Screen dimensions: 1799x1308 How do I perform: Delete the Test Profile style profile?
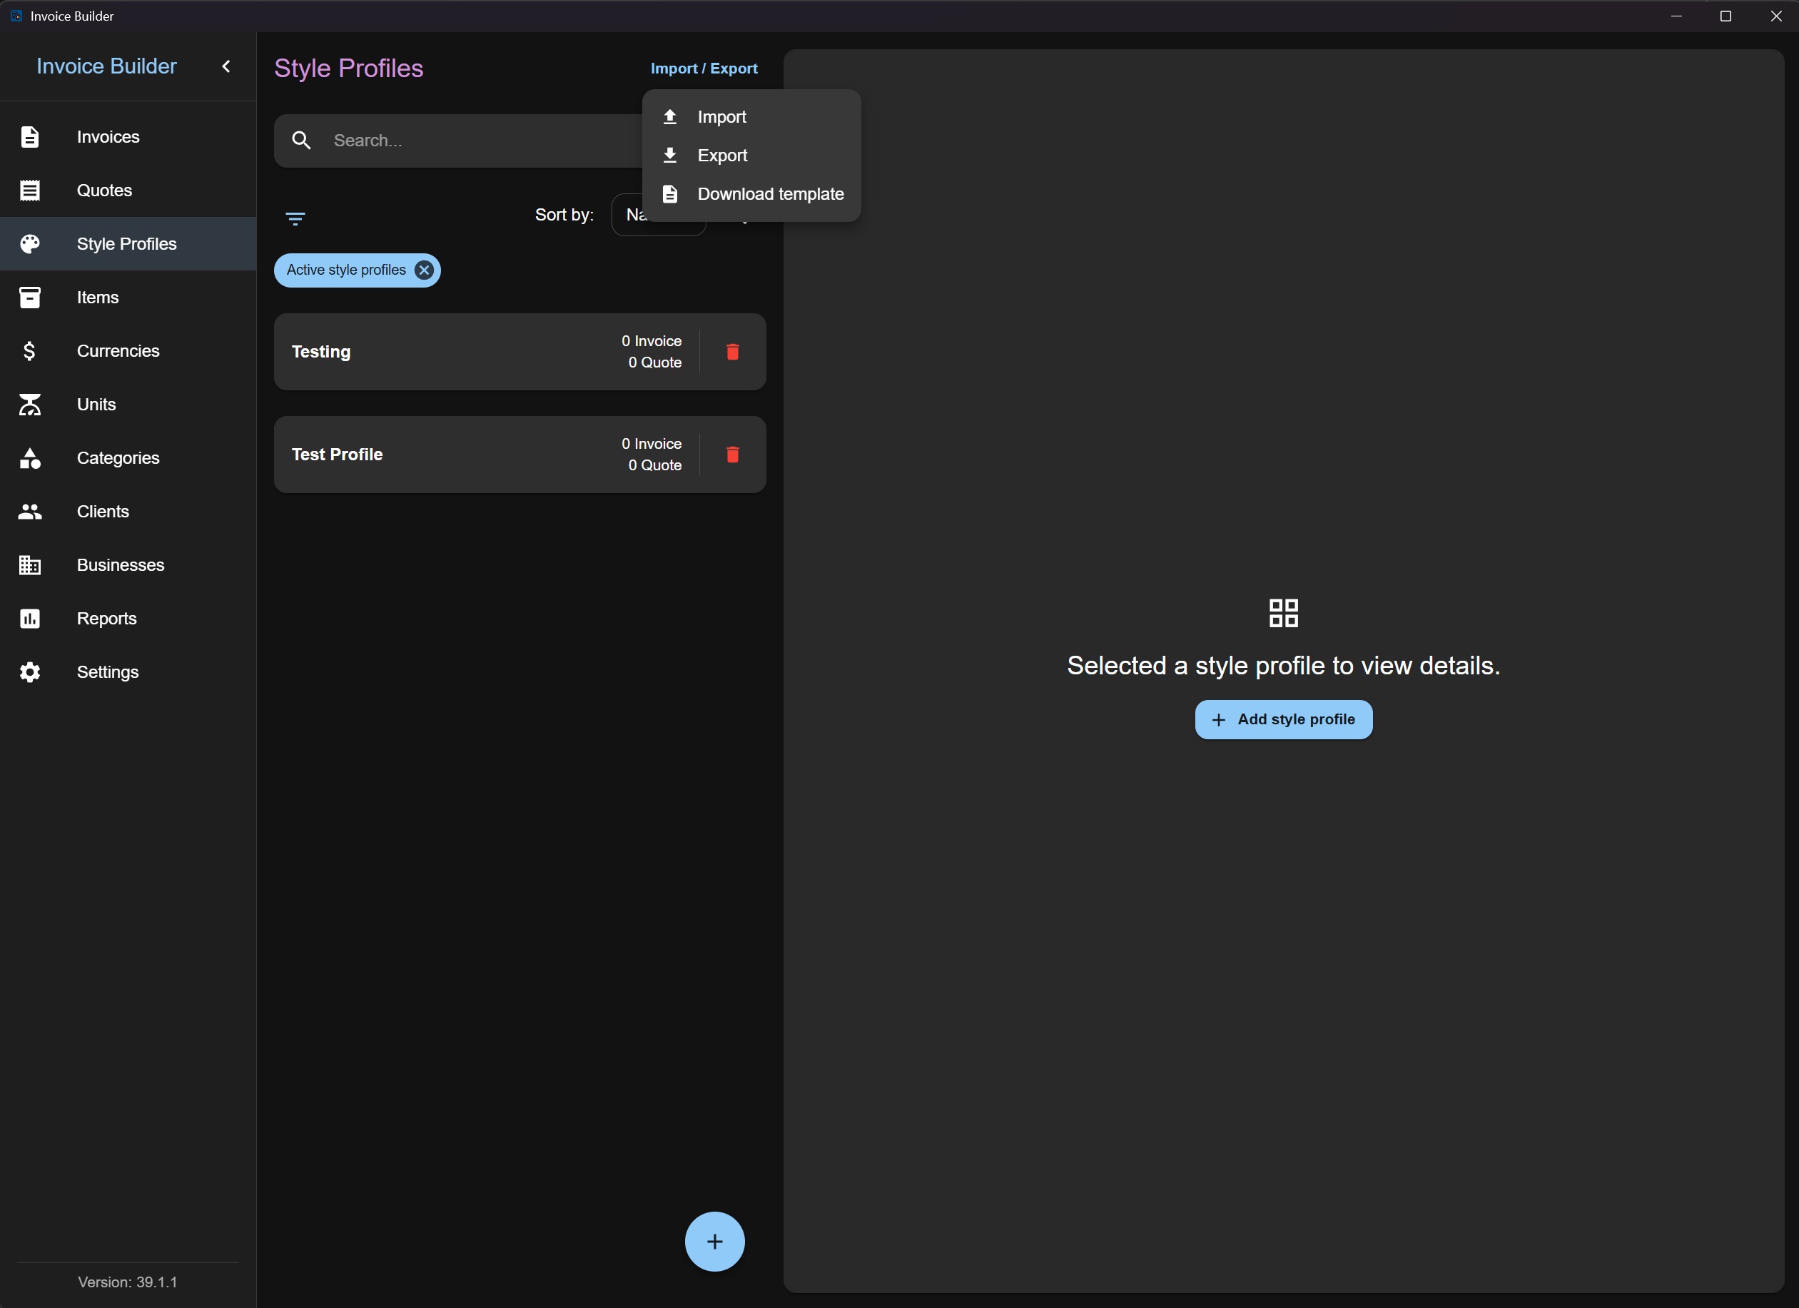pos(733,455)
